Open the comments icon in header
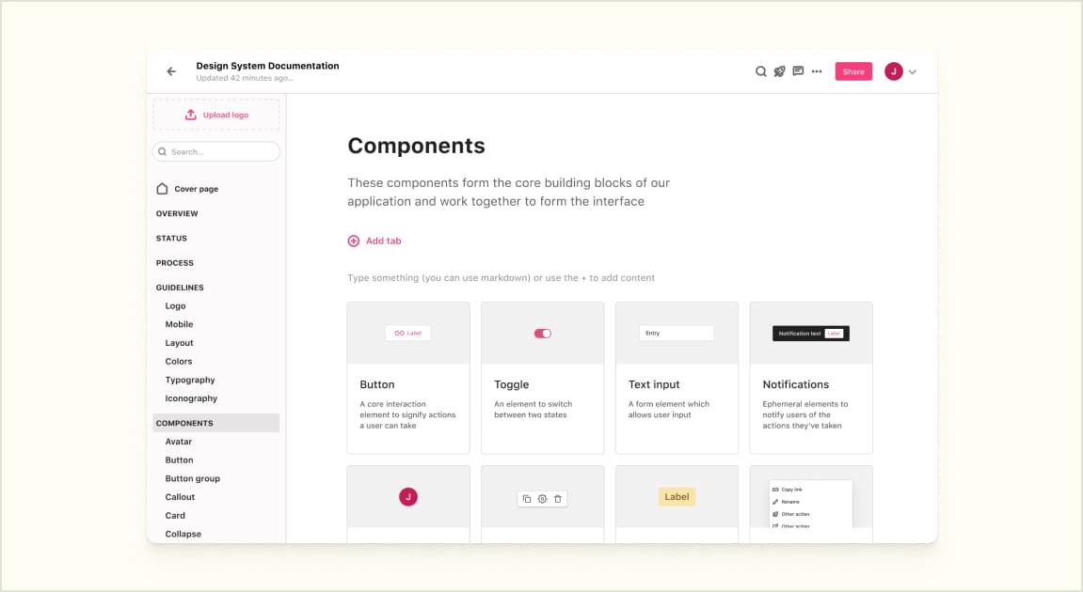This screenshot has width=1083, height=592. tap(798, 71)
